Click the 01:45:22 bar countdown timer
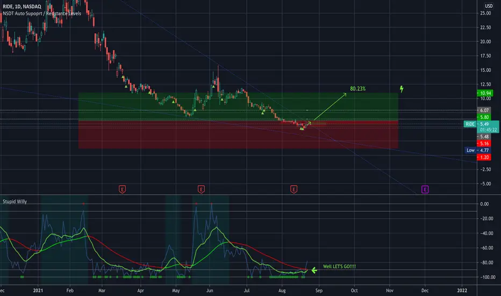 (488, 130)
